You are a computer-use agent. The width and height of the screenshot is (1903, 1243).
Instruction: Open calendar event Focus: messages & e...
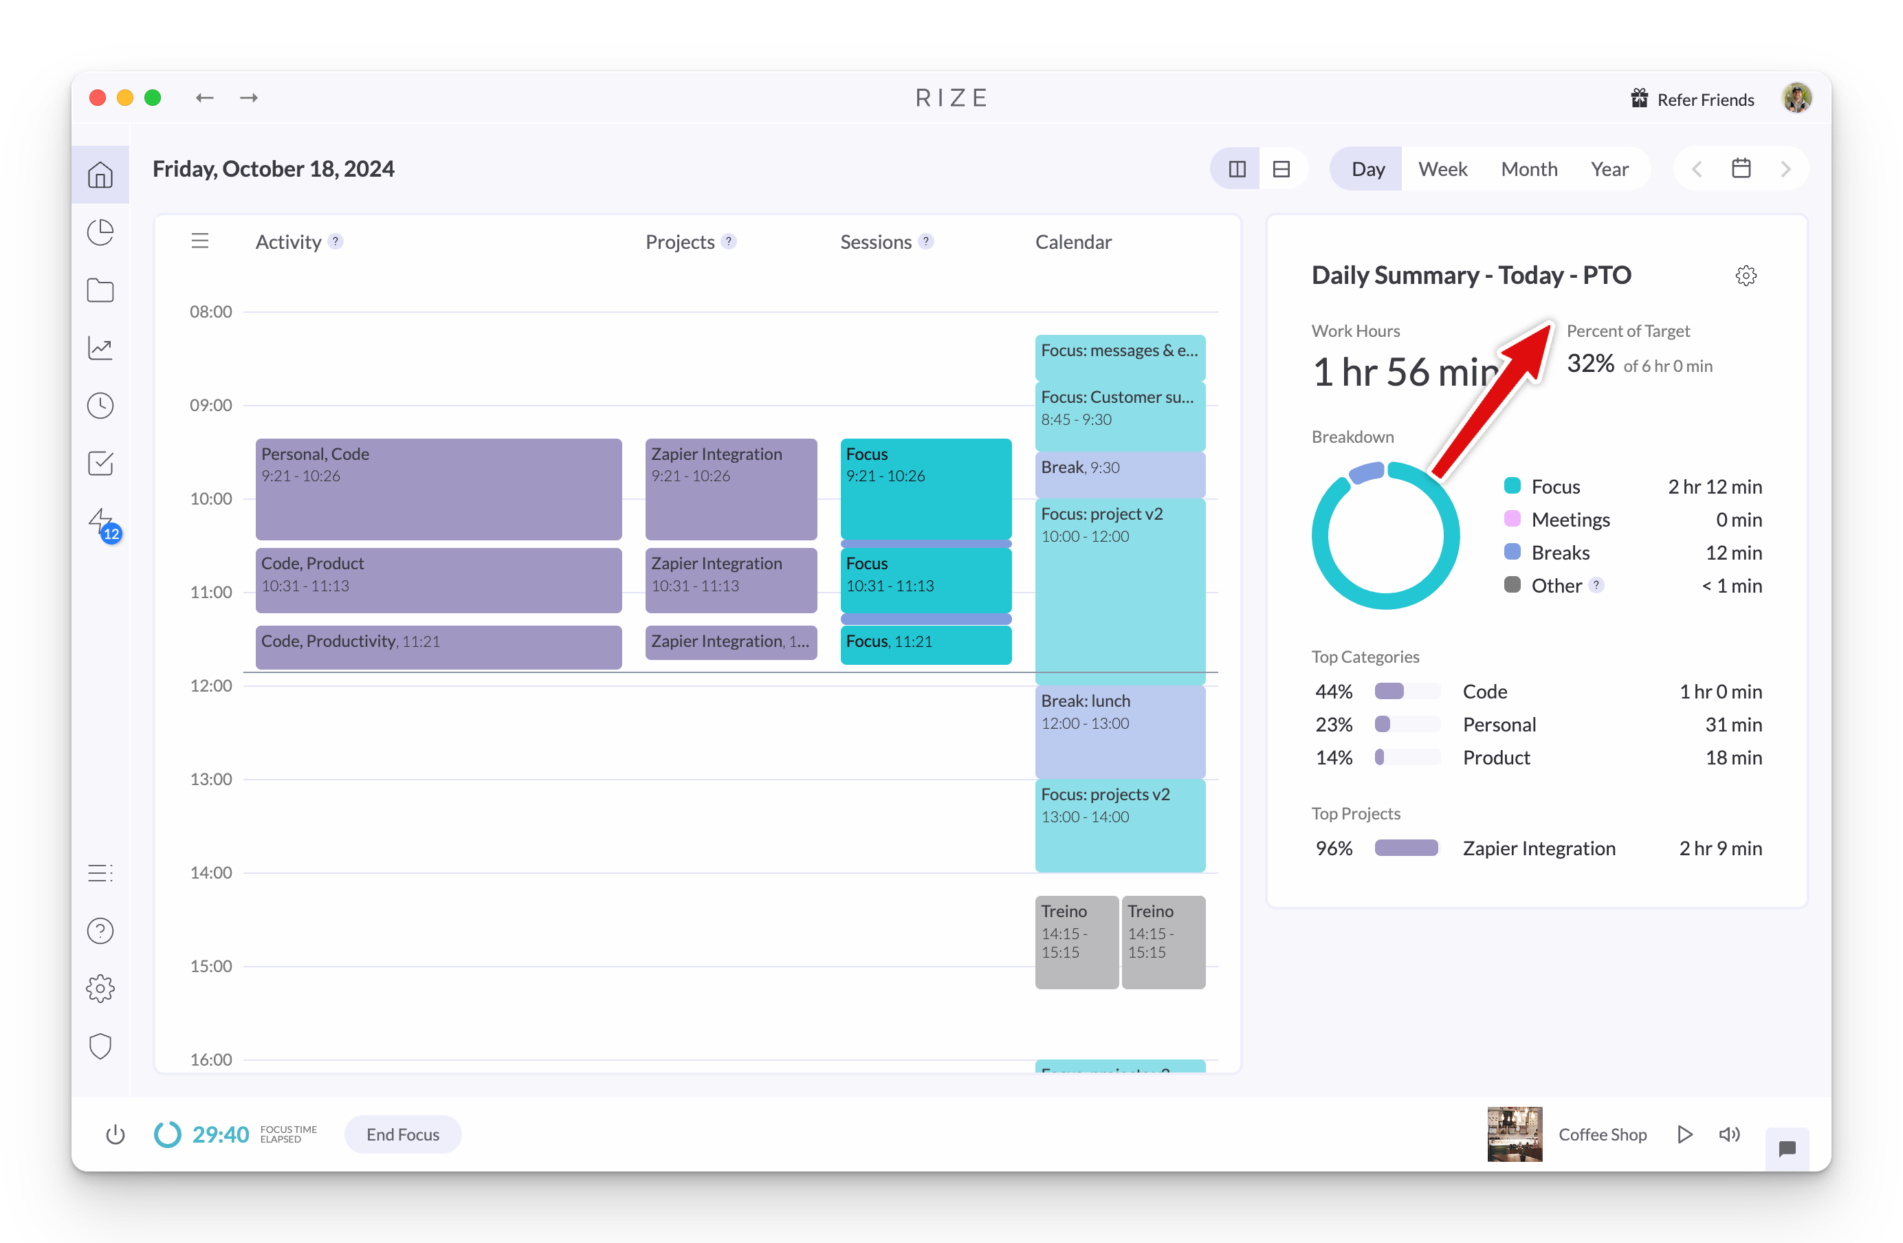pos(1120,358)
